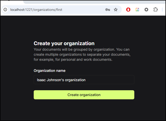Screen dimensions: 166x121
Task: Click the gray browser tab strip
Action: coord(94,2)
